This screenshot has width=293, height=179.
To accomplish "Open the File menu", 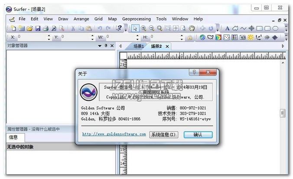I will (22, 19).
